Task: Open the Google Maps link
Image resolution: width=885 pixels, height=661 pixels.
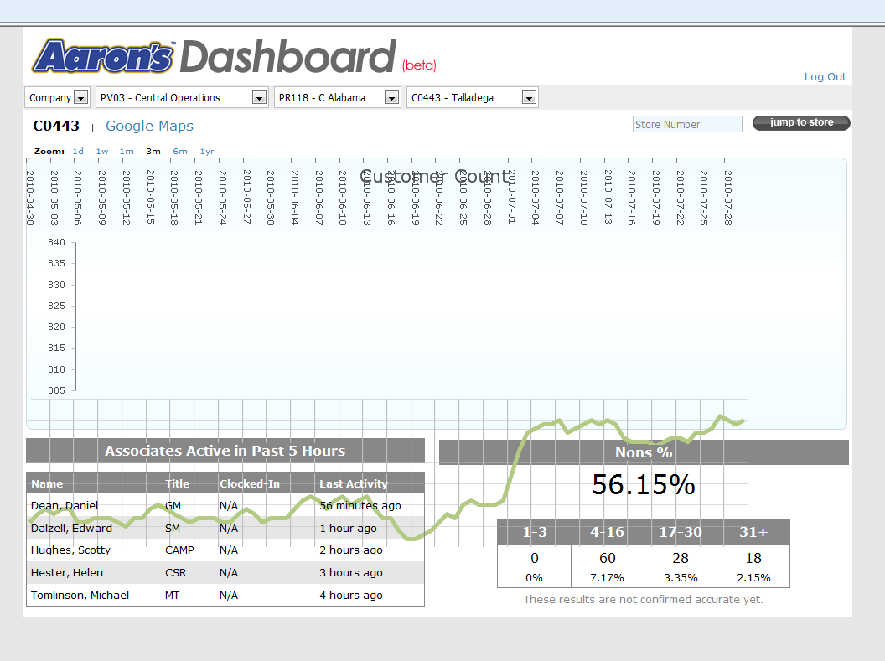Action: point(149,126)
